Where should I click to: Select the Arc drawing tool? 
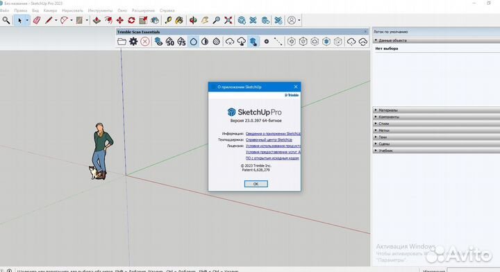pos(64,20)
